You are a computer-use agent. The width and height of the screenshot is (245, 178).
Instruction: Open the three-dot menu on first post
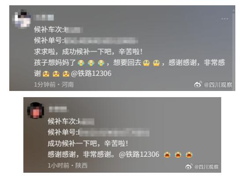click(x=225, y=19)
